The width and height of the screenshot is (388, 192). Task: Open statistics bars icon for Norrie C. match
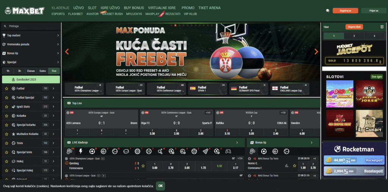point(287,165)
